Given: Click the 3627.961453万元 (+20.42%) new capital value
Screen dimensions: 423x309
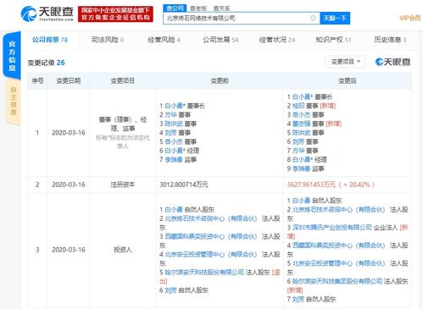Looking at the screenshot, I should [331, 185].
